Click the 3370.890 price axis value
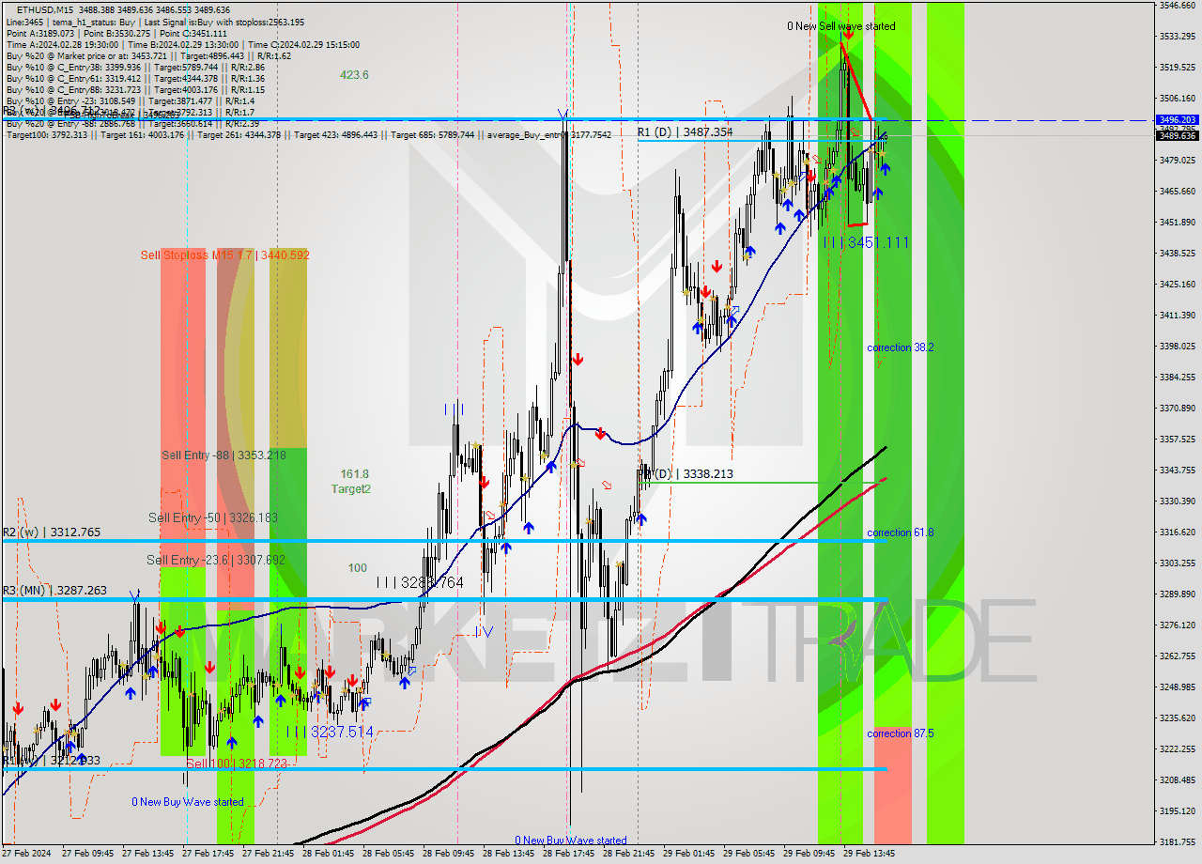The height and width of the screenshot is (864, 1202). (x=1178, y=409)
